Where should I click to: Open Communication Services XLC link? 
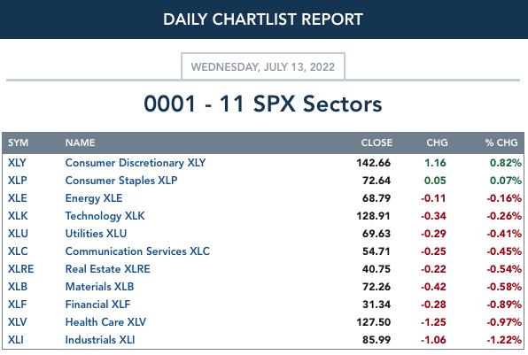[137, 251]
